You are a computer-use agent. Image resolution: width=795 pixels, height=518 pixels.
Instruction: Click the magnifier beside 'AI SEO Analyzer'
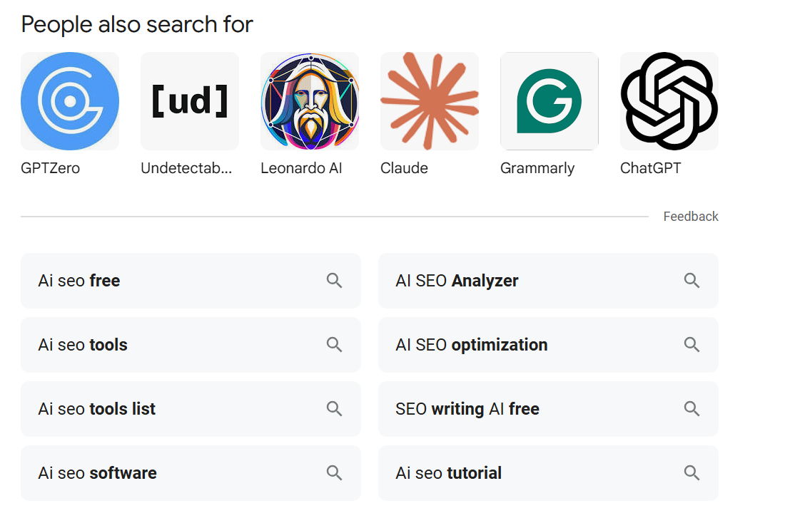[x=692, y=280]
